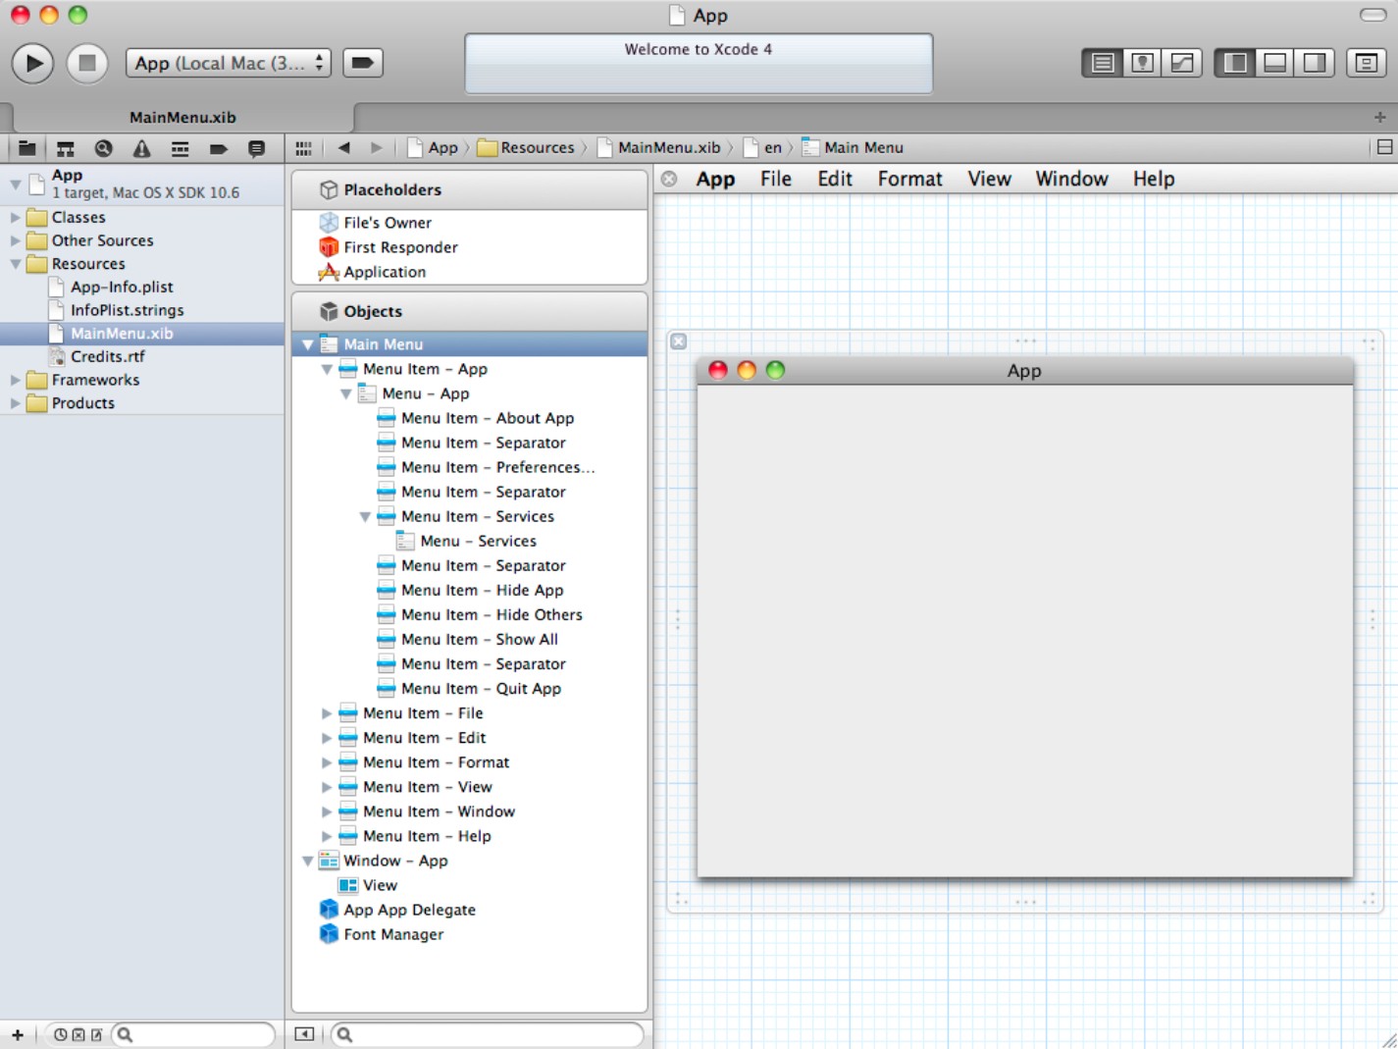Toggle the Navigator pane visibility
1398x1049 pixels.
point(1235,63)
